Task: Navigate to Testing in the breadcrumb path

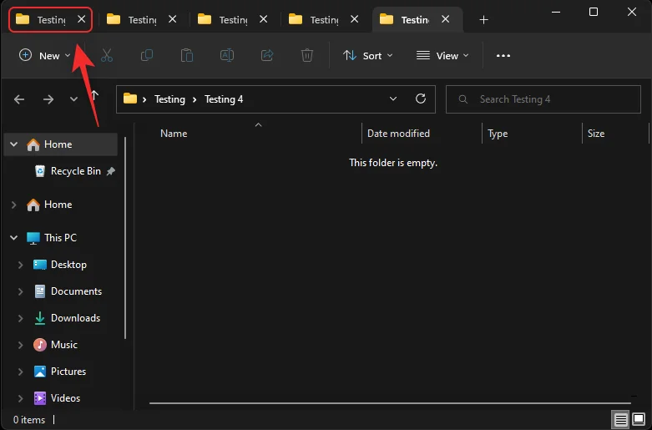Action: point(169,99)
